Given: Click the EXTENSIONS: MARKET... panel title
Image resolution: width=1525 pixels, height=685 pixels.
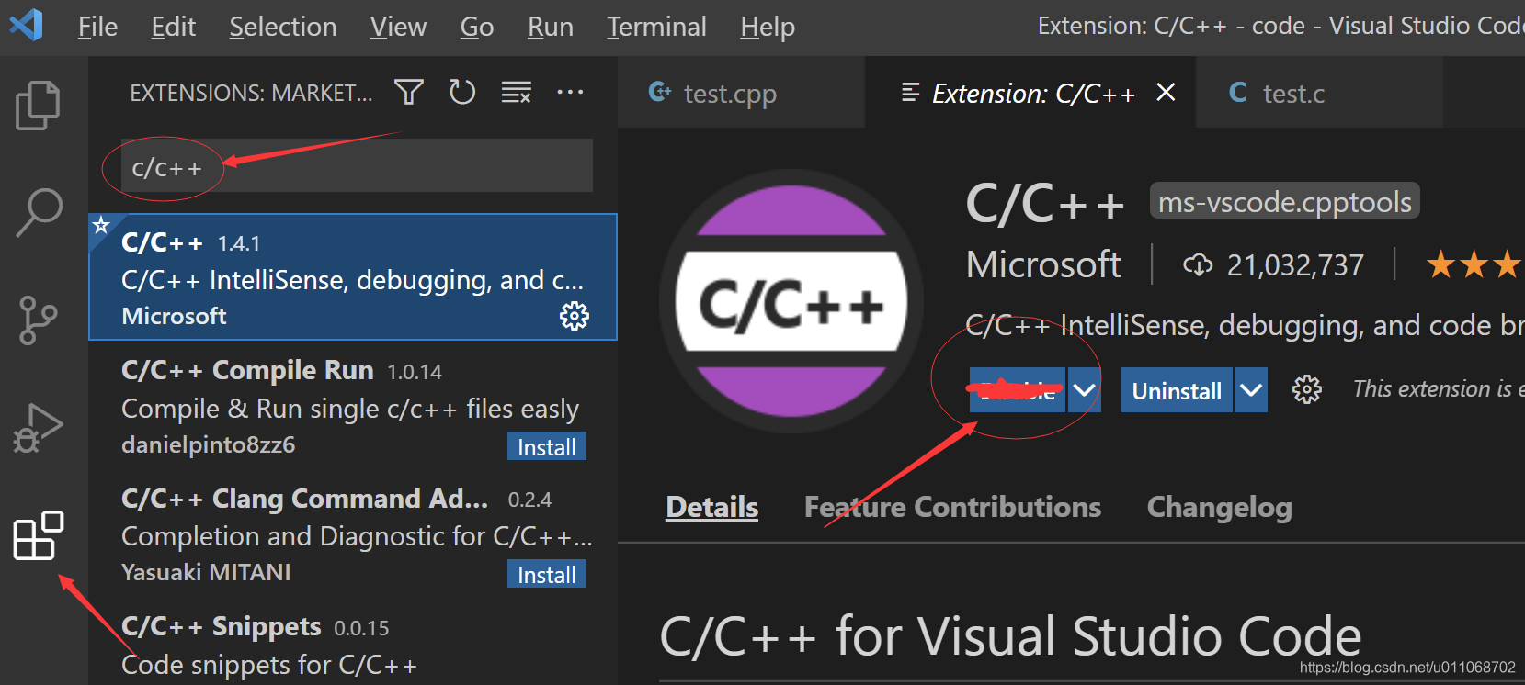Looking at the screenshot, I should click(x=251, y=93).
